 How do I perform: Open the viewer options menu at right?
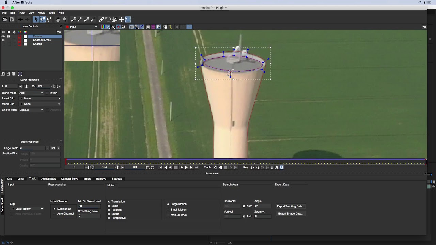click(424, 27)
